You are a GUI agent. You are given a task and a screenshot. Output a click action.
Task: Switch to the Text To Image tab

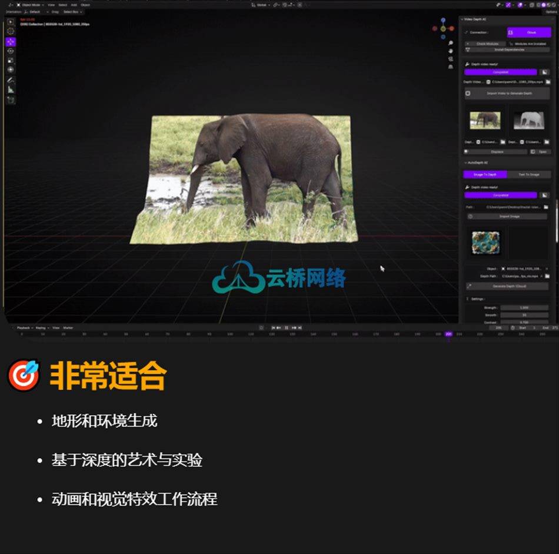pyautogui.click(x=529, y=174)
